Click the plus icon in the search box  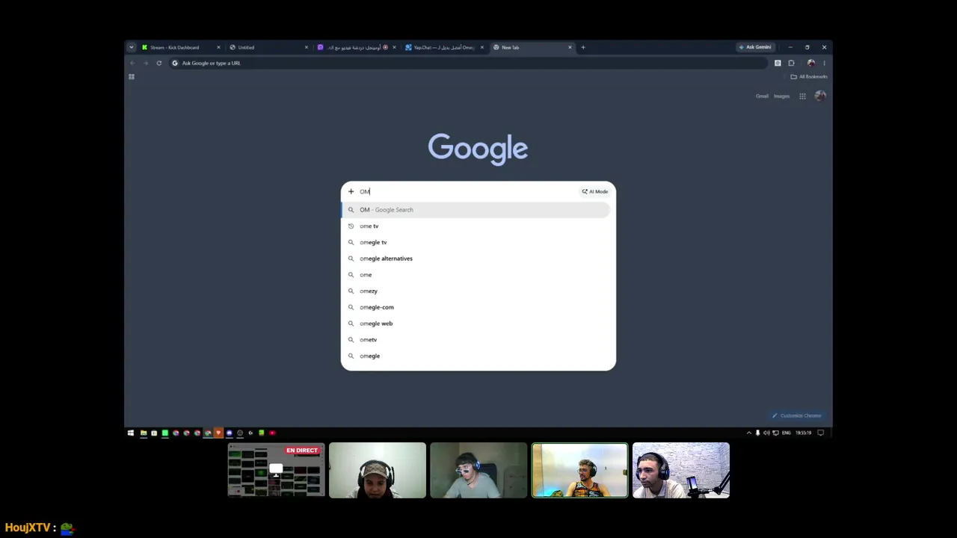[x=351, y=191]
